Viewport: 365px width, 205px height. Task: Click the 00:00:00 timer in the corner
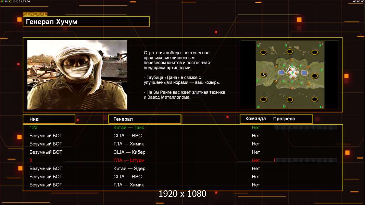pyautogui.click(x=359, y=1)
